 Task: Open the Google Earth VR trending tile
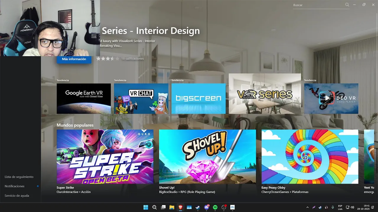[x=84, y=99]
